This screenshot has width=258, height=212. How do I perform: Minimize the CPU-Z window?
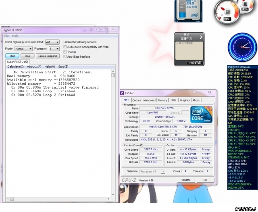coord(194,92)
